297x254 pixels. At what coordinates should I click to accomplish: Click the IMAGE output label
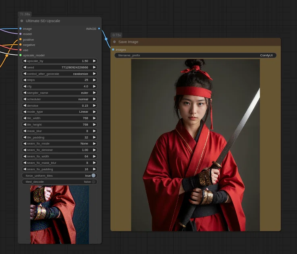(x=91, y=29)
